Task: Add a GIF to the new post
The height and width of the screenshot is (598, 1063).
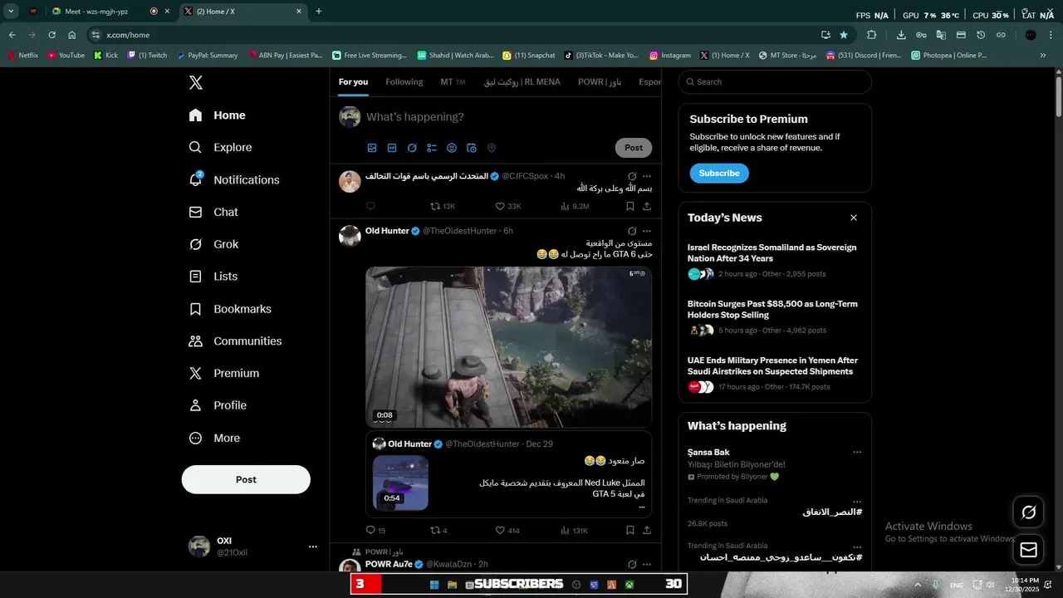Action: click(392, 148)
